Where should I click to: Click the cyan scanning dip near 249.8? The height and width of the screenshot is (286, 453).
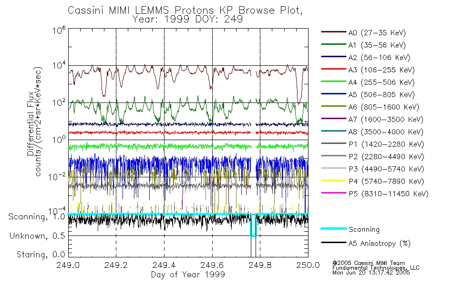click(253, 225)
